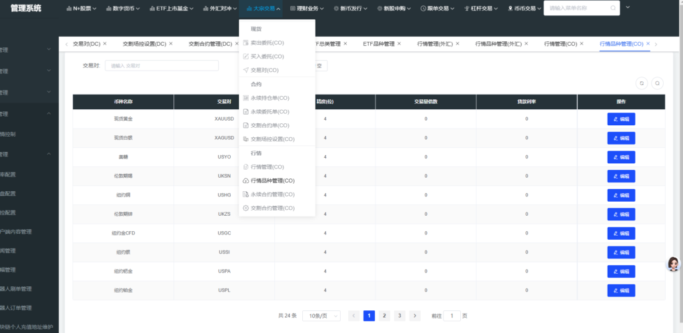
Task: Open 交割合约单(CO) in the dropdown
Action: (269, 126)
